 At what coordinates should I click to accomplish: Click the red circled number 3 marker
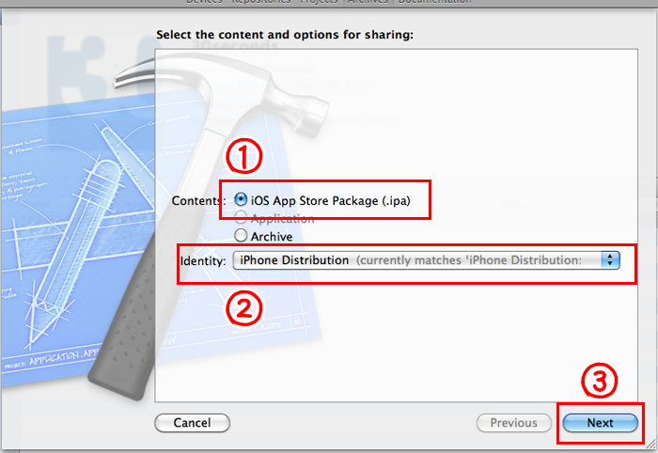[x=600, y=381]
